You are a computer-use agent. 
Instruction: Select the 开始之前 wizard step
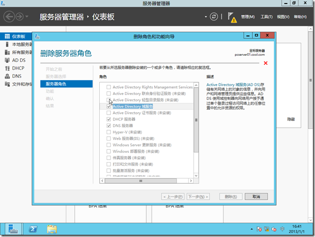click(x=54, y=69)
